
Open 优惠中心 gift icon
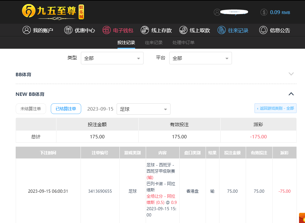point(68,30)
